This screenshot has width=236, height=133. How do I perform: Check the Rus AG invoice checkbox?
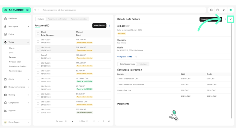pos(38,57)
